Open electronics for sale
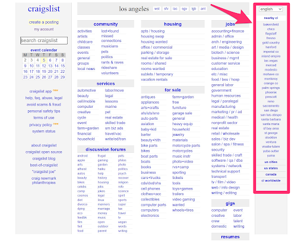Viewport: 304px width, 243px height. (150, 215)
